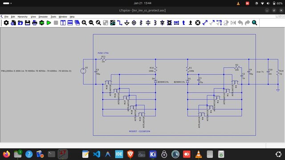Open KiCad from the dock
This screenshot has width=285, height=160.
[153, 154]
